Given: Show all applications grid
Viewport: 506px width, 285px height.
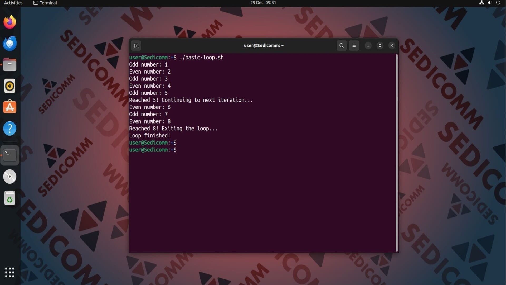Looking at the screenshot, I should point(10,272).
